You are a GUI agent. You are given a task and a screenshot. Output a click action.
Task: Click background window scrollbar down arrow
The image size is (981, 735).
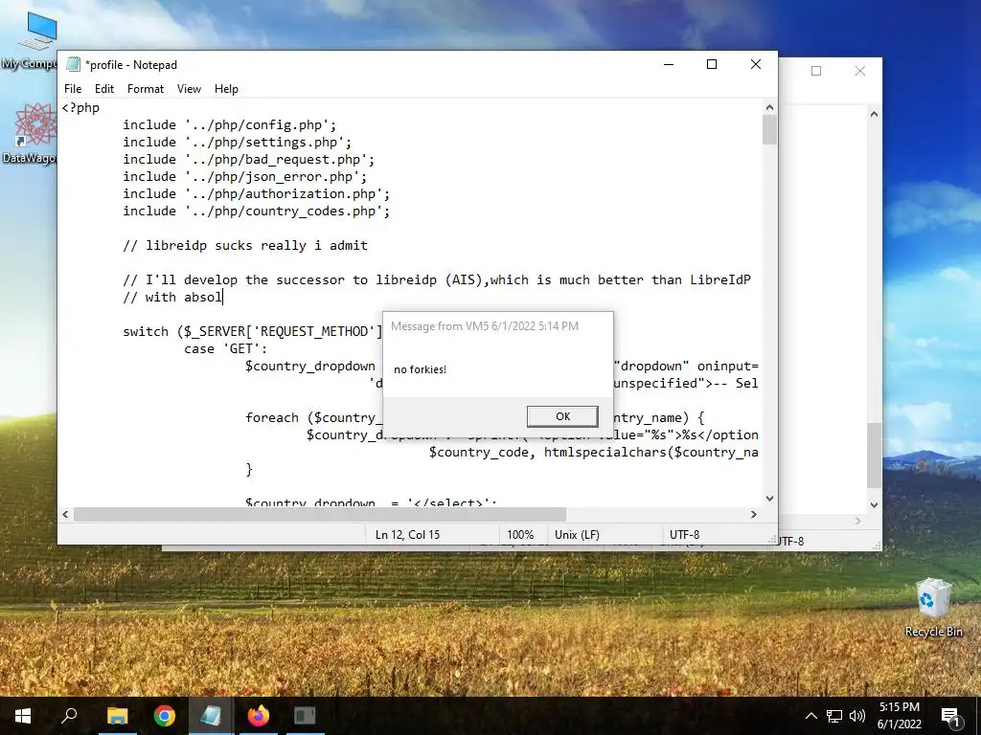(x=874, y=505)
